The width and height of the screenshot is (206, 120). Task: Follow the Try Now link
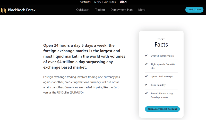tap(97, 2)
